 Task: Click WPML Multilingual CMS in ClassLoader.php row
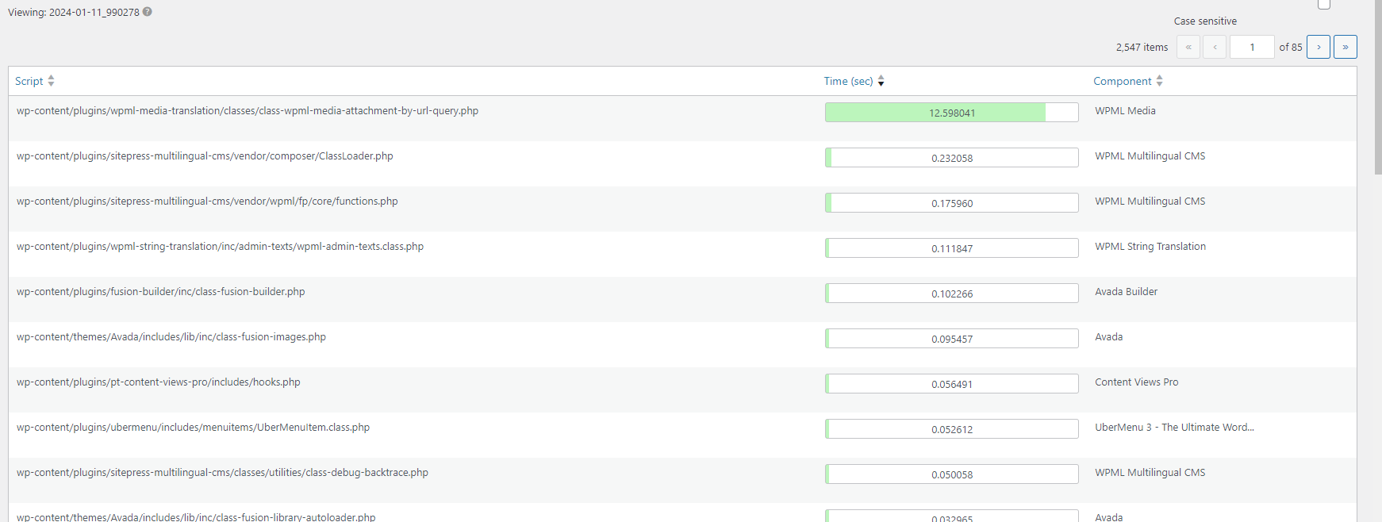(x=1150, y=156)
